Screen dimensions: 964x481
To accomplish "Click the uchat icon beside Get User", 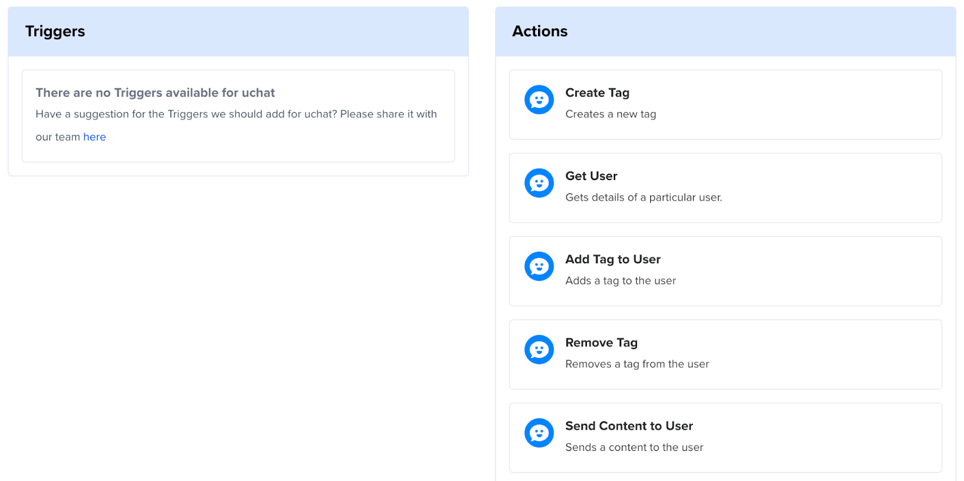I will [539, 183].
